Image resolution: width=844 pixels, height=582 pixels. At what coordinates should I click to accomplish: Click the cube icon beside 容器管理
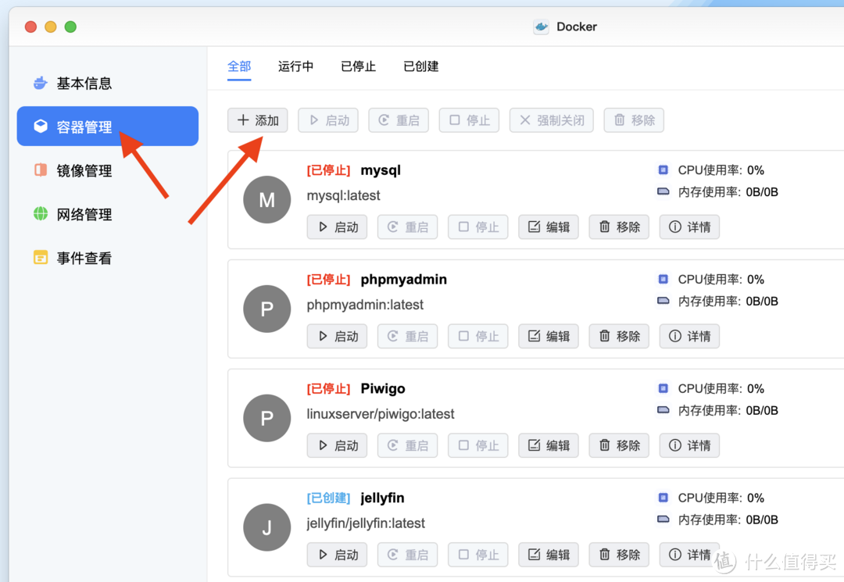point(41,126)
